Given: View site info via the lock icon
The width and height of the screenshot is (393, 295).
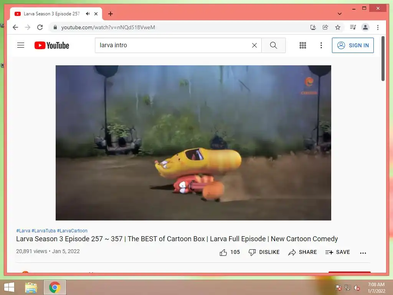Looking at the screenshot, I should tap(55, 27).
